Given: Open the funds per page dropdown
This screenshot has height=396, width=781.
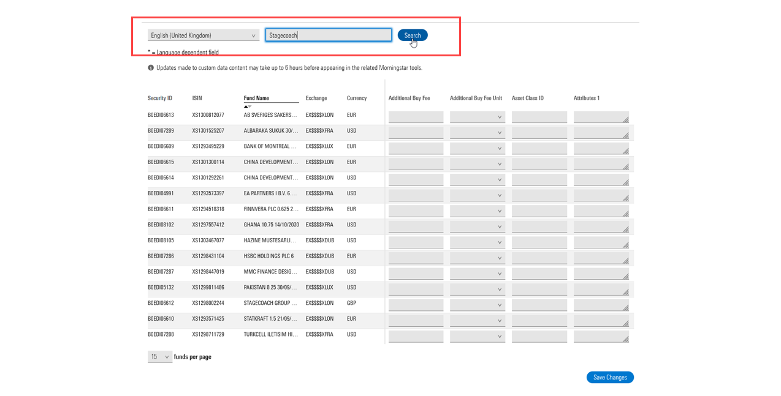Looking at the screenshot, I should pos(160,357).
